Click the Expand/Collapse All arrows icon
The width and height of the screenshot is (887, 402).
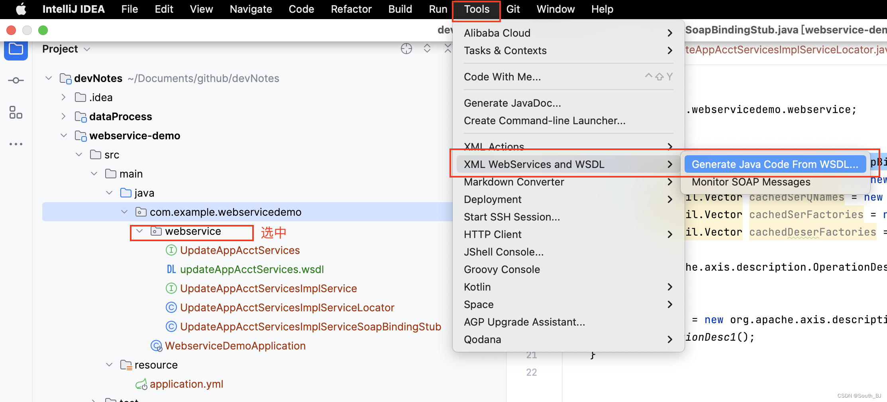point(427,49)
